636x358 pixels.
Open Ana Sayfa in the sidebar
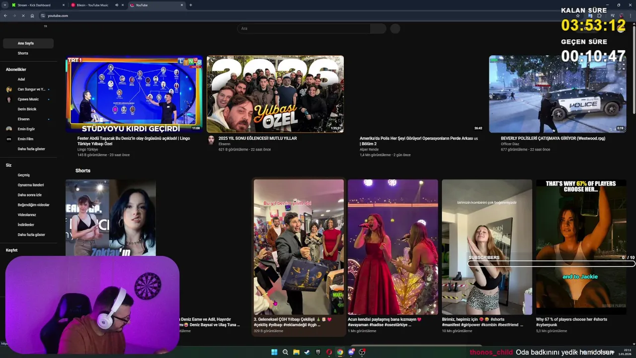(28, 43)
